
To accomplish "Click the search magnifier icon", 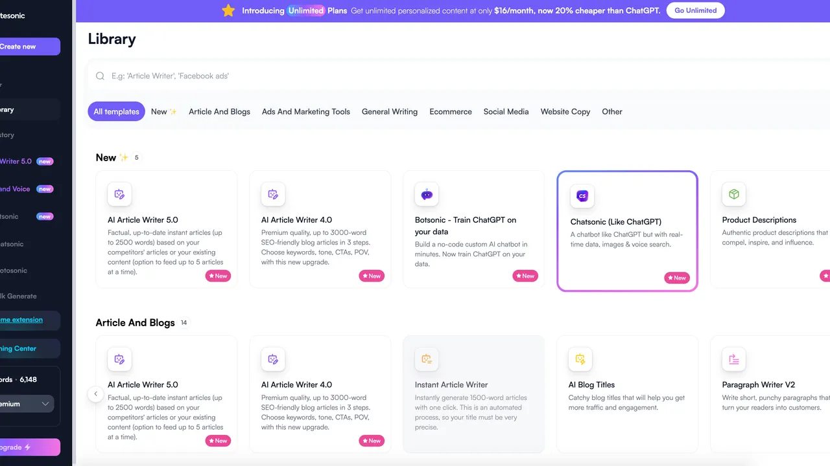I will (100, 76).
